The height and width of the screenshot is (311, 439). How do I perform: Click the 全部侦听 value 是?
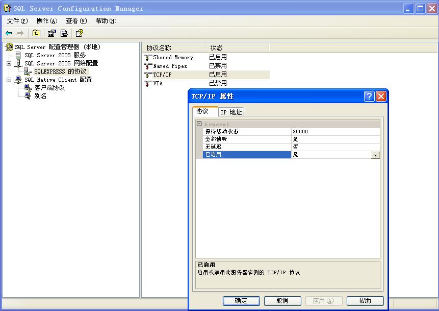(335, 139)
